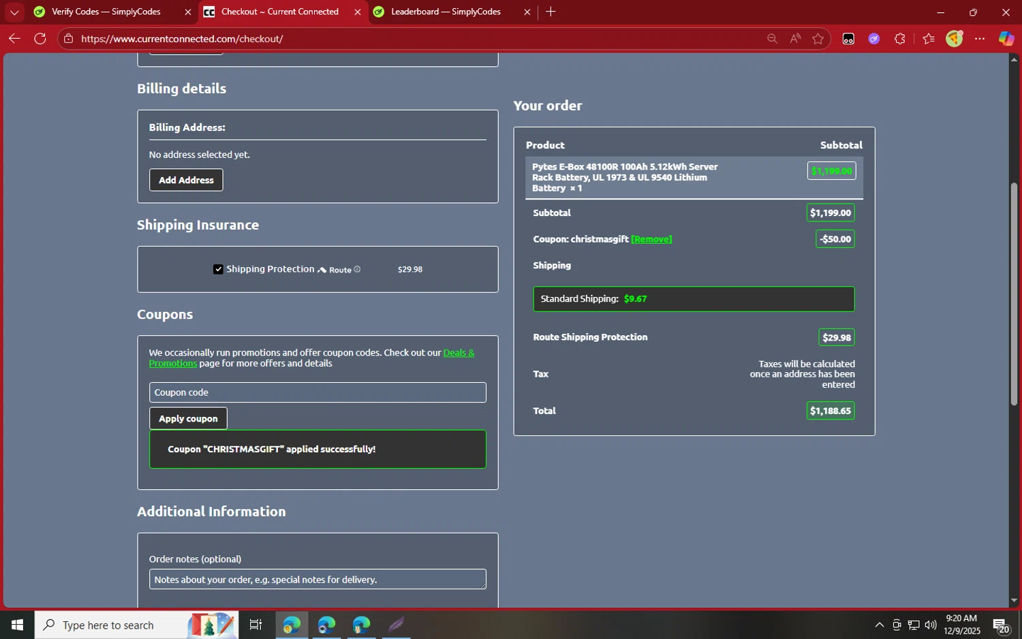Open the volume control icon
This screenshot has height=639, width=1022.
point(931,625)
